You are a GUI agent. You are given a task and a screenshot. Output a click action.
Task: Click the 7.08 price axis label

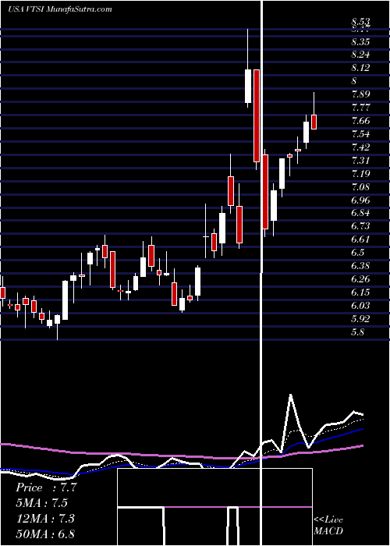coord(360,187)
